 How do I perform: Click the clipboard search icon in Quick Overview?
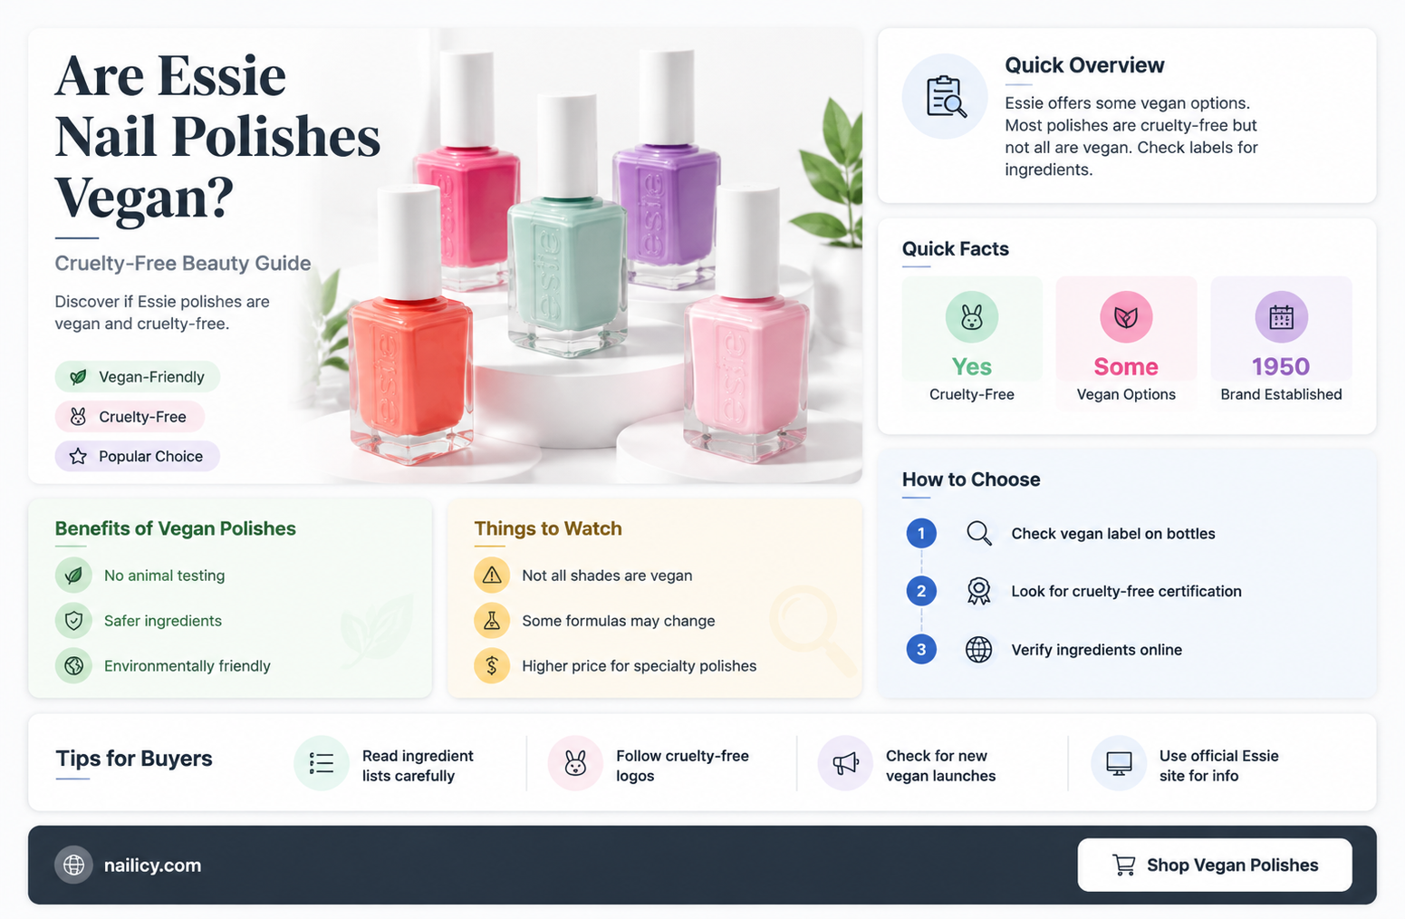[x=945, y=96]
